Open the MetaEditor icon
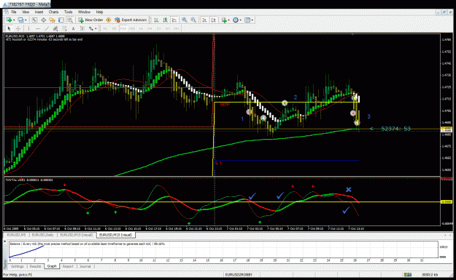The height and width of the screenshot is (280, 456). [108, 20]
